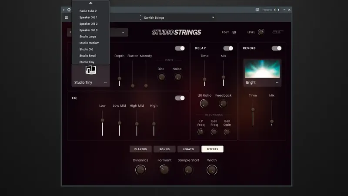Click the hamburger menu icon
This screenshot has width=348, height=196.
67,17
